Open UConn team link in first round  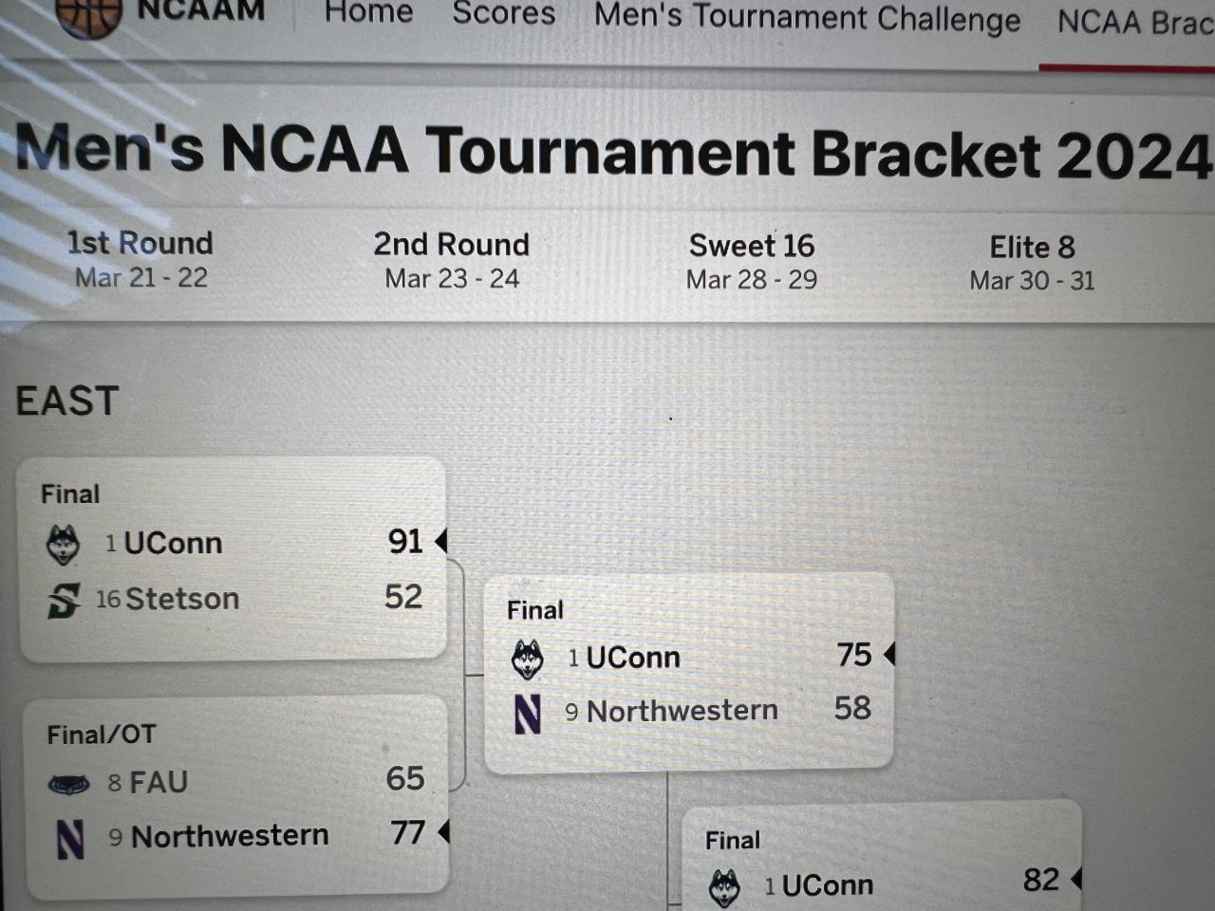[173, 543]
